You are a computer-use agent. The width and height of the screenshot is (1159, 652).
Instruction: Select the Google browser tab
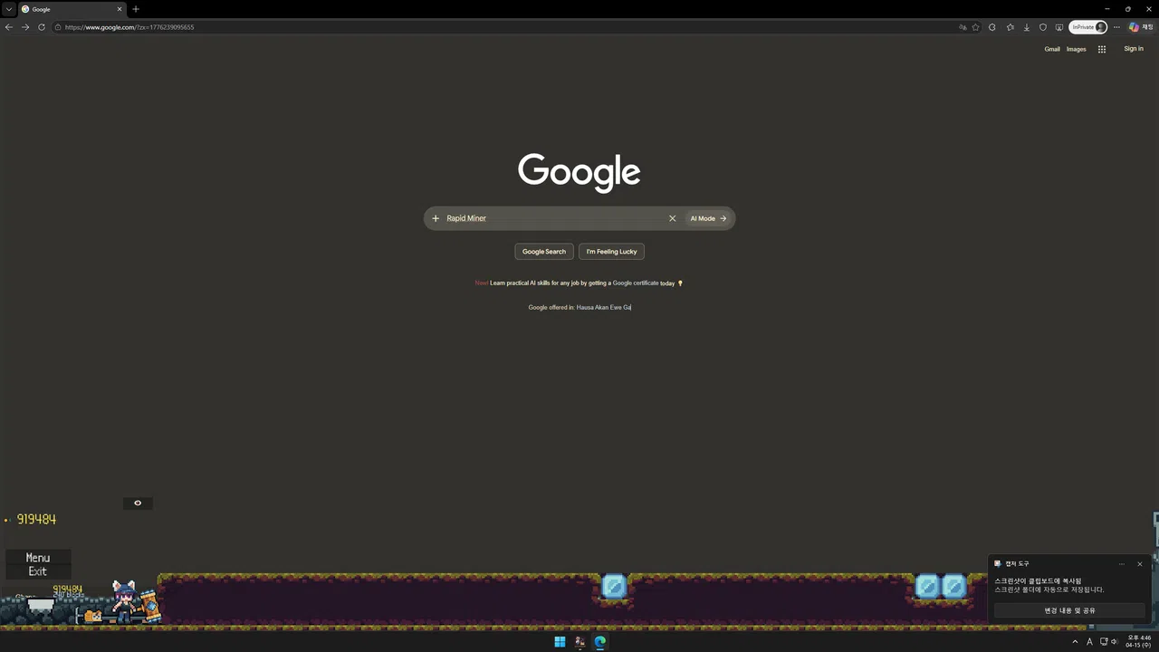coord(71,9)
